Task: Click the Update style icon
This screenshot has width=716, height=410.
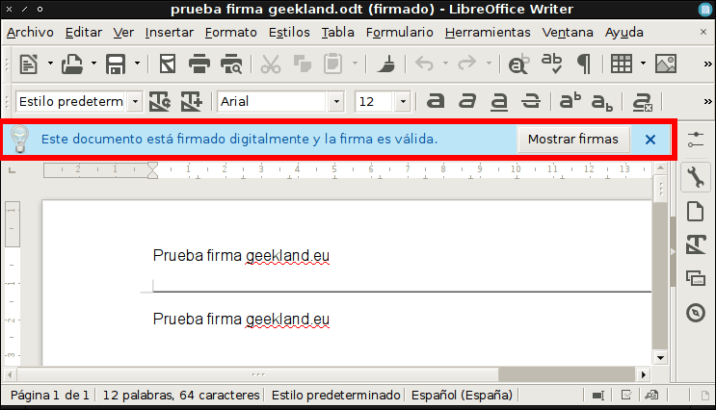Action: (160, 101)
